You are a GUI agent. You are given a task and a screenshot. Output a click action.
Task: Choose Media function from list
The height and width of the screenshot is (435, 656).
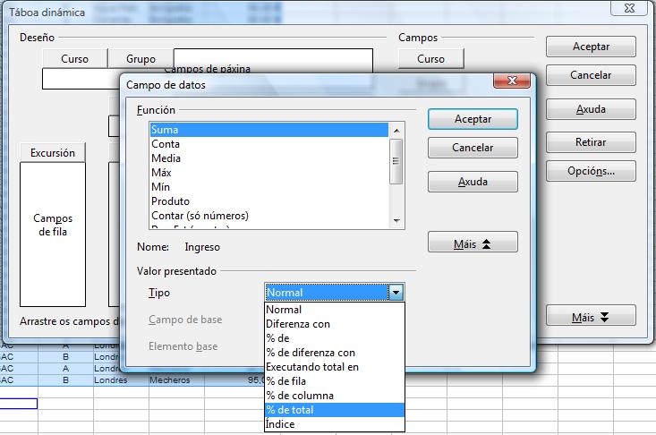point(268,158)
